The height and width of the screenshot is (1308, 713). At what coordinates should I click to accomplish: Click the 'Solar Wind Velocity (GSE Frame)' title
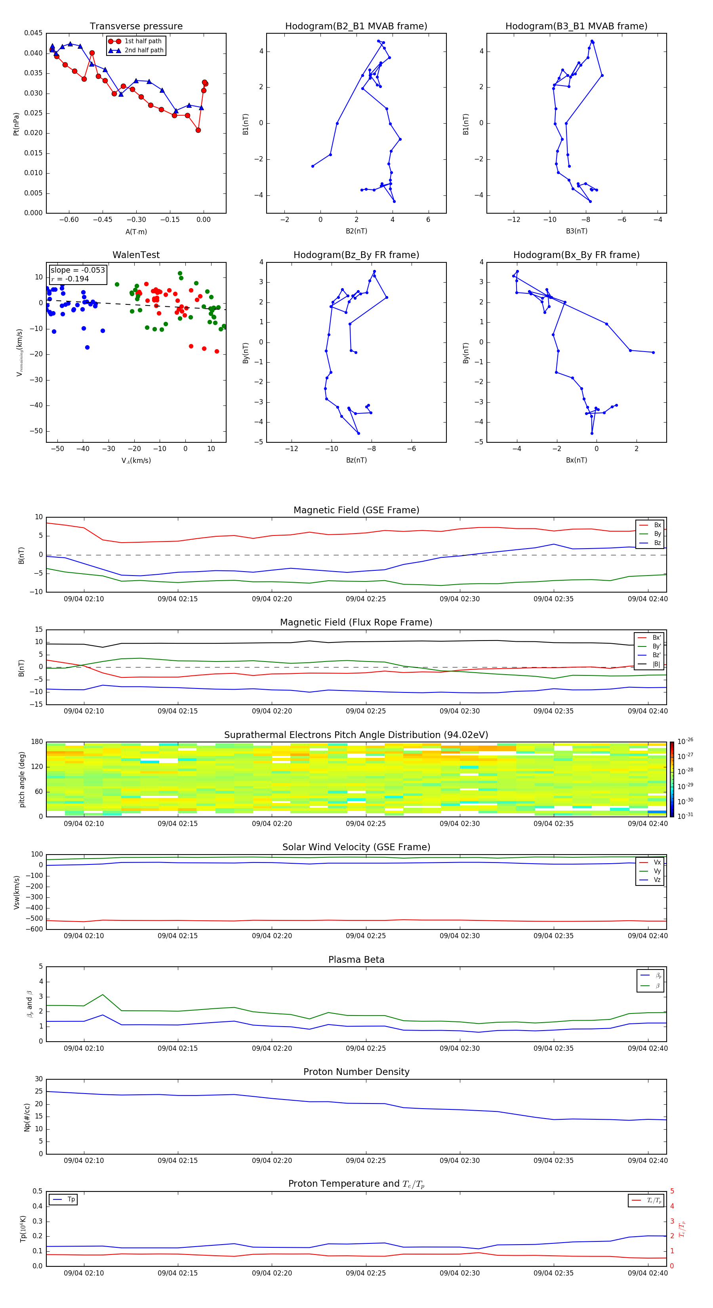click(356, 847)
